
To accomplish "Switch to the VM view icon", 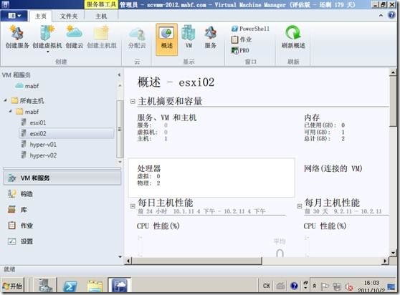I will pyautogui.click(x=189, y=37).
